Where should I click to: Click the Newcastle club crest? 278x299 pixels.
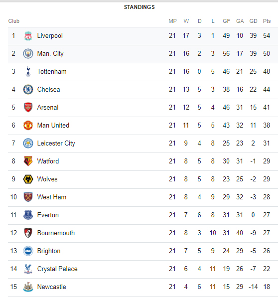click(x=28, y=287)
